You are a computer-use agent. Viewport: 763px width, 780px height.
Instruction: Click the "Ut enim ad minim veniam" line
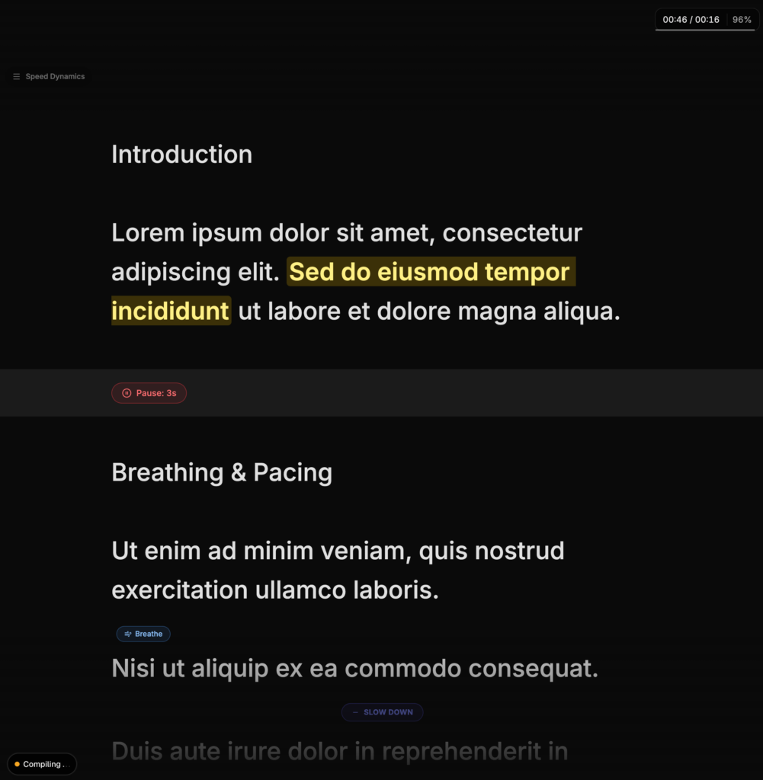pyautogui.click(x=338, y=551)
